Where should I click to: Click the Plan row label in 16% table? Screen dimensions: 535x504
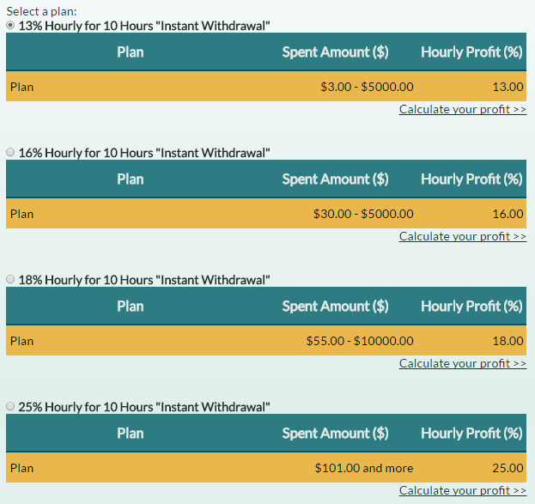[x=22, y=214]
